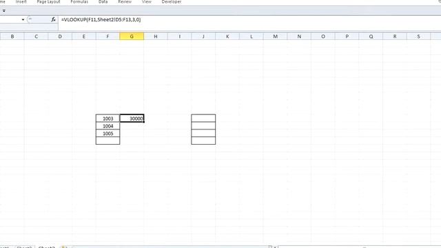The height and width of the screenshot is (248, 441).
Task: Select column N header
Action: tap(299, 37)
